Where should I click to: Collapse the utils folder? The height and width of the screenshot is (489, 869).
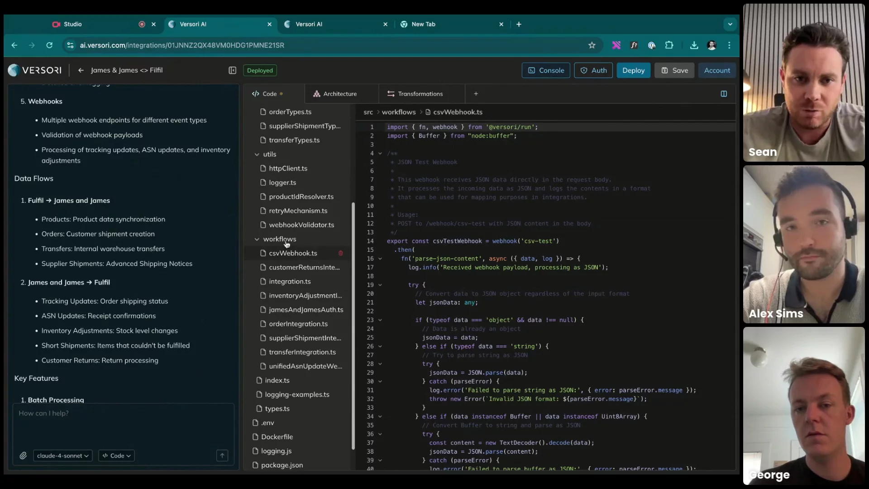click(x=257, y=154)
